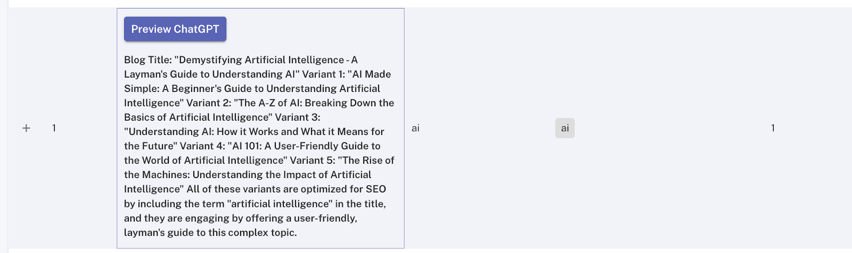Select row number 1 beside the plus icon

[54, 128]
